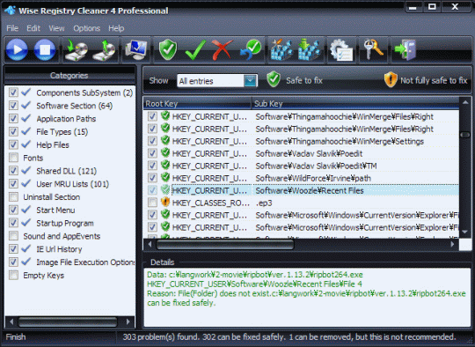This screenshot has width=475, height=347.
Task: Open the Options menu
Action: [x=86, y=28]
